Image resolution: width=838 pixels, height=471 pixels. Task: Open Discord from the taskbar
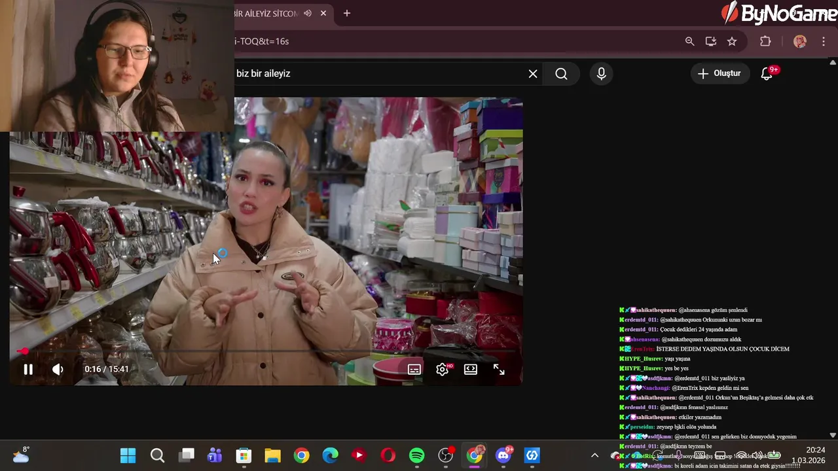tap(503, 455)
